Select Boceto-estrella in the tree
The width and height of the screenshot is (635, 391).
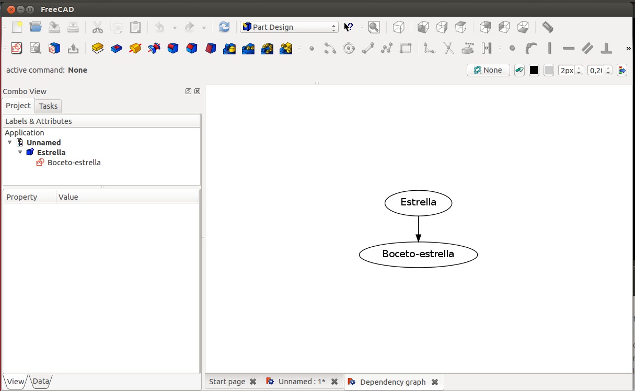coord(74,163)
